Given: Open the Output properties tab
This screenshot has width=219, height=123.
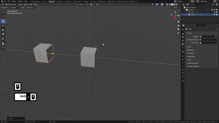Looking at the screenshot, I should coord(183,37).
